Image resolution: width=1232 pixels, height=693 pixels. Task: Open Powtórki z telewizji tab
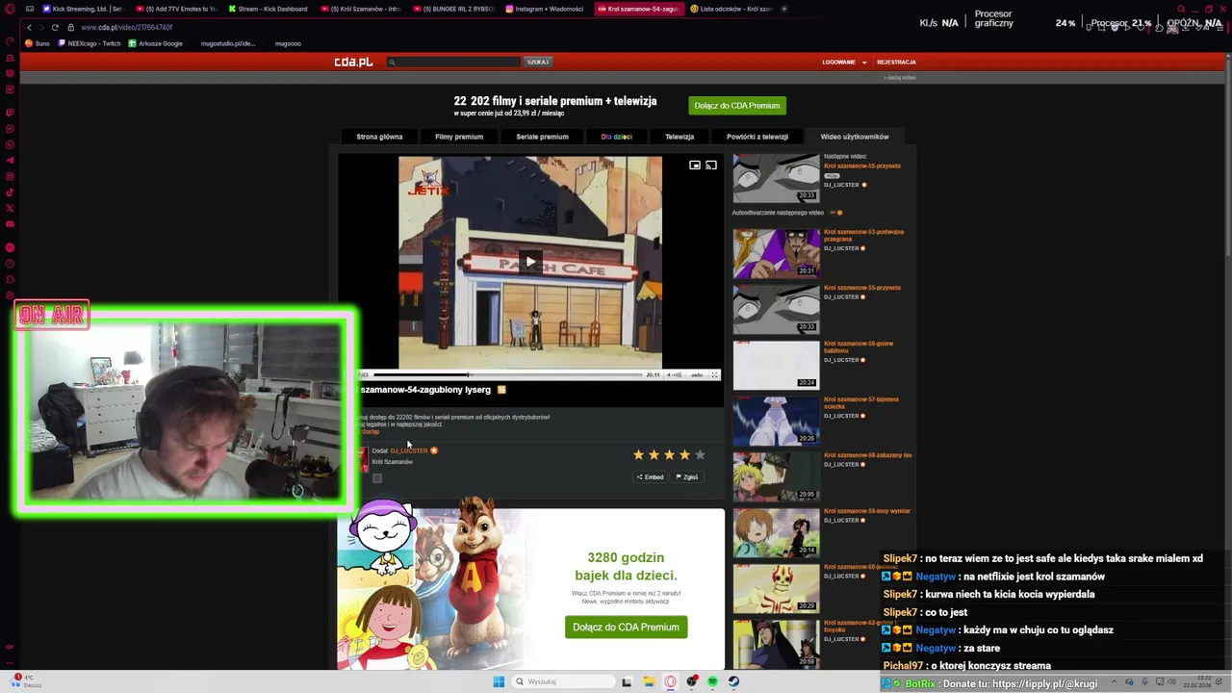tap(757, 137)
